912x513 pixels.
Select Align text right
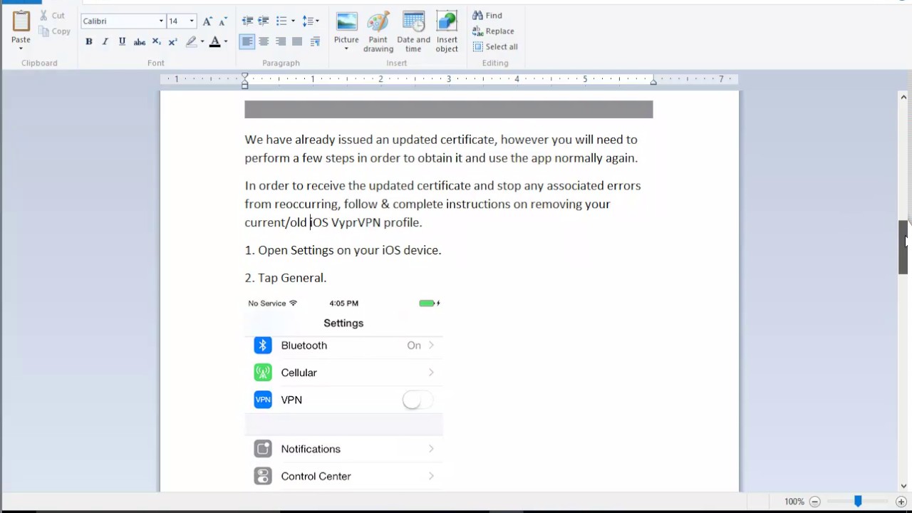(281, 42)
